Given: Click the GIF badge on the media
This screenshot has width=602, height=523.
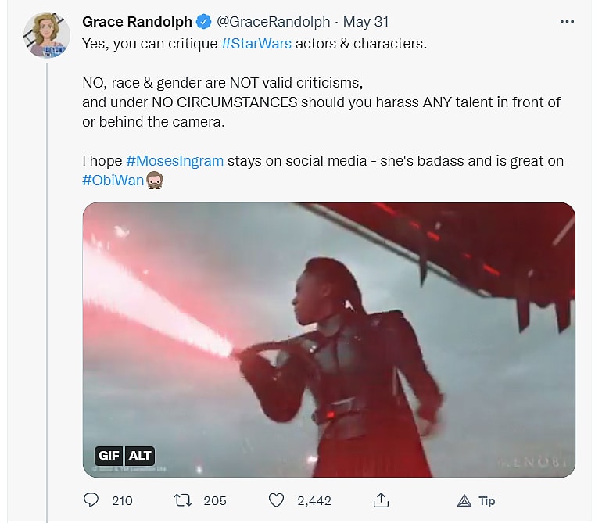Looking at the screenshot, I should tap(109, 456).
